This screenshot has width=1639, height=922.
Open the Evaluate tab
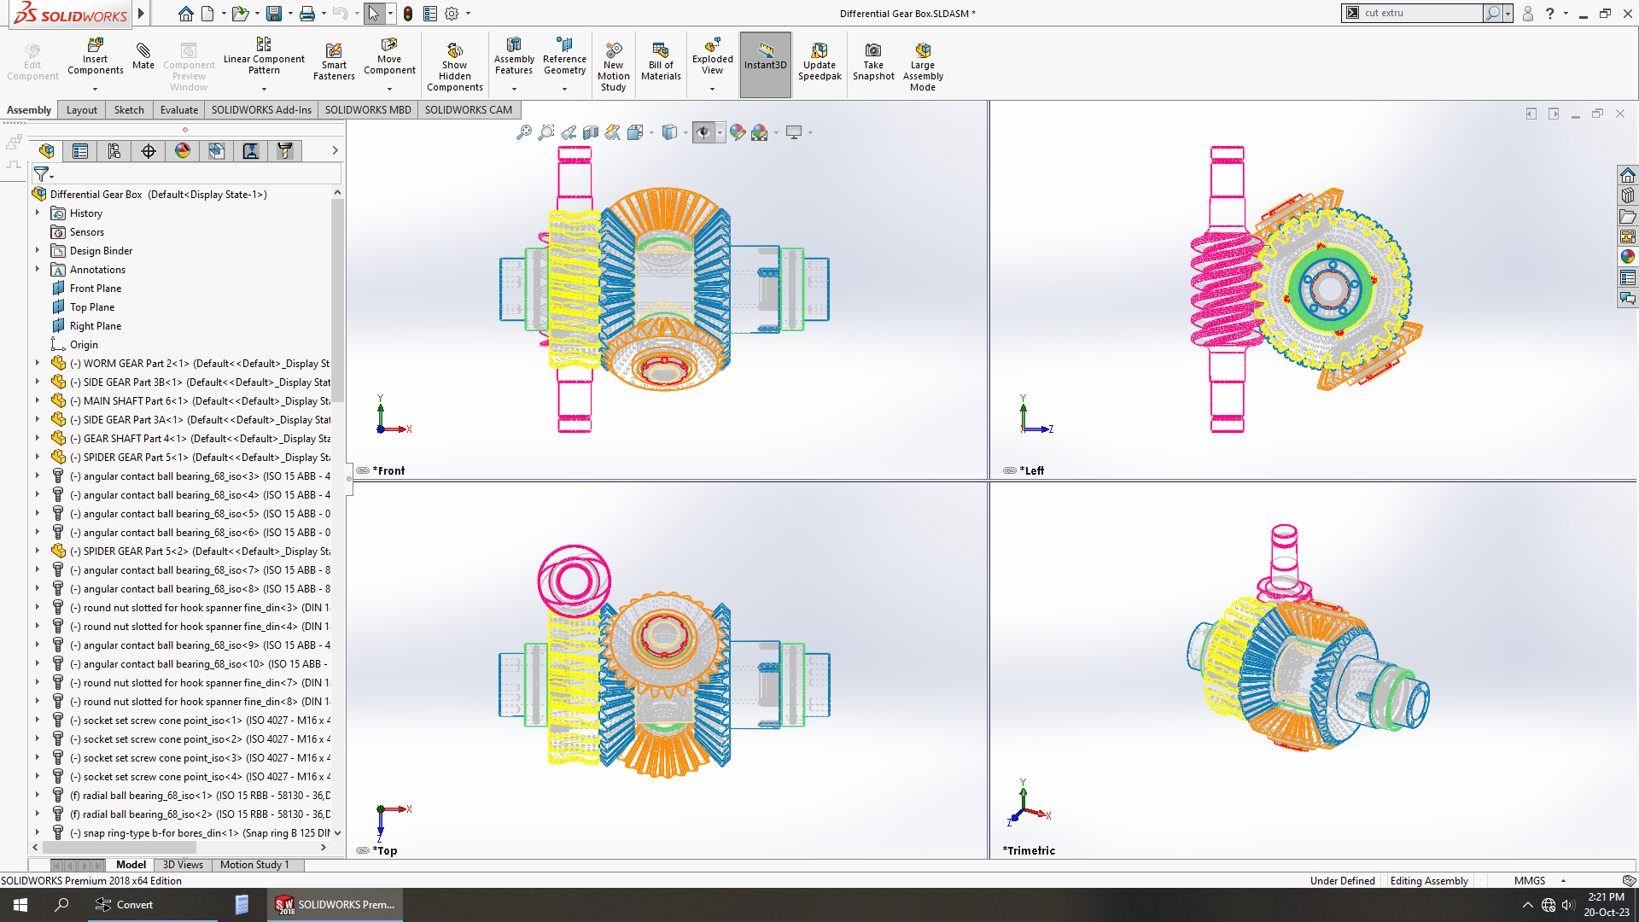pos(179,110)
